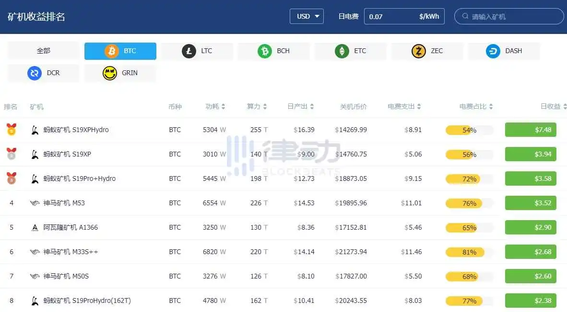Click the $3.58 daily profit button
This screenshot has width=567, height=312.
click(531, 178)
